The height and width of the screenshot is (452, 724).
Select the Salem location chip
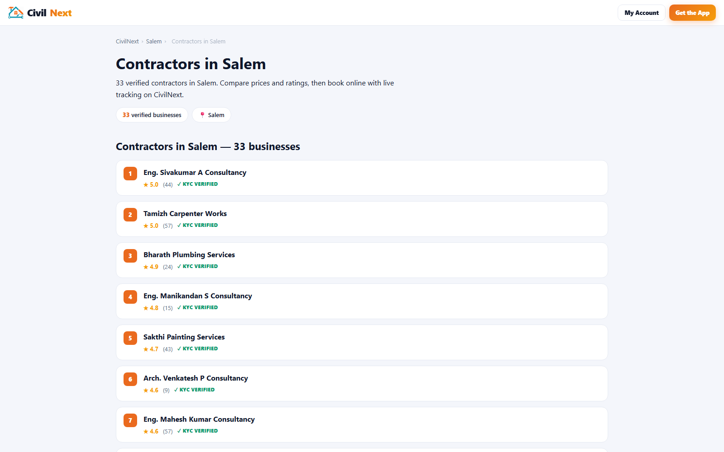point(212,115)
